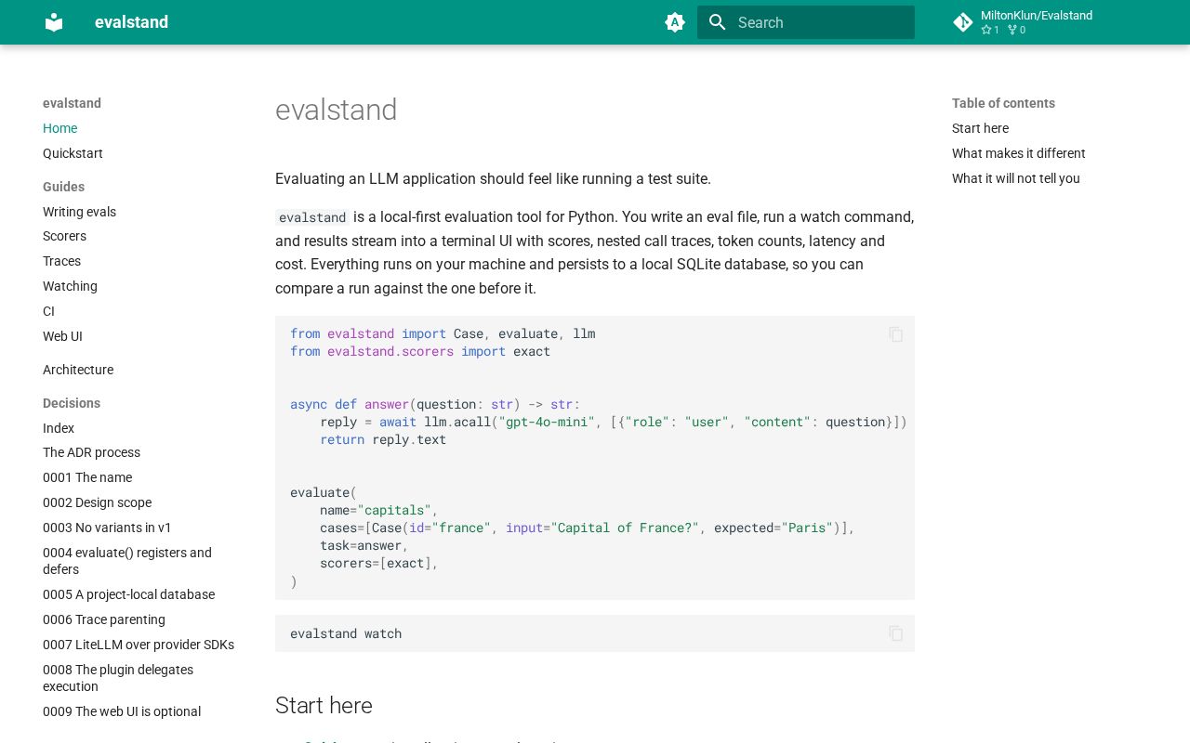Click the git repository icon
The width and height of the screenshot is (1190, 743).
tap(963, 22)
